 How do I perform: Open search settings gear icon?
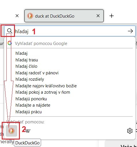click(x=130, y=131)
